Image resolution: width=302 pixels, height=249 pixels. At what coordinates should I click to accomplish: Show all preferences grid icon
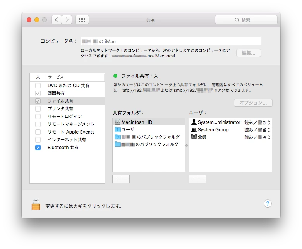82,20
